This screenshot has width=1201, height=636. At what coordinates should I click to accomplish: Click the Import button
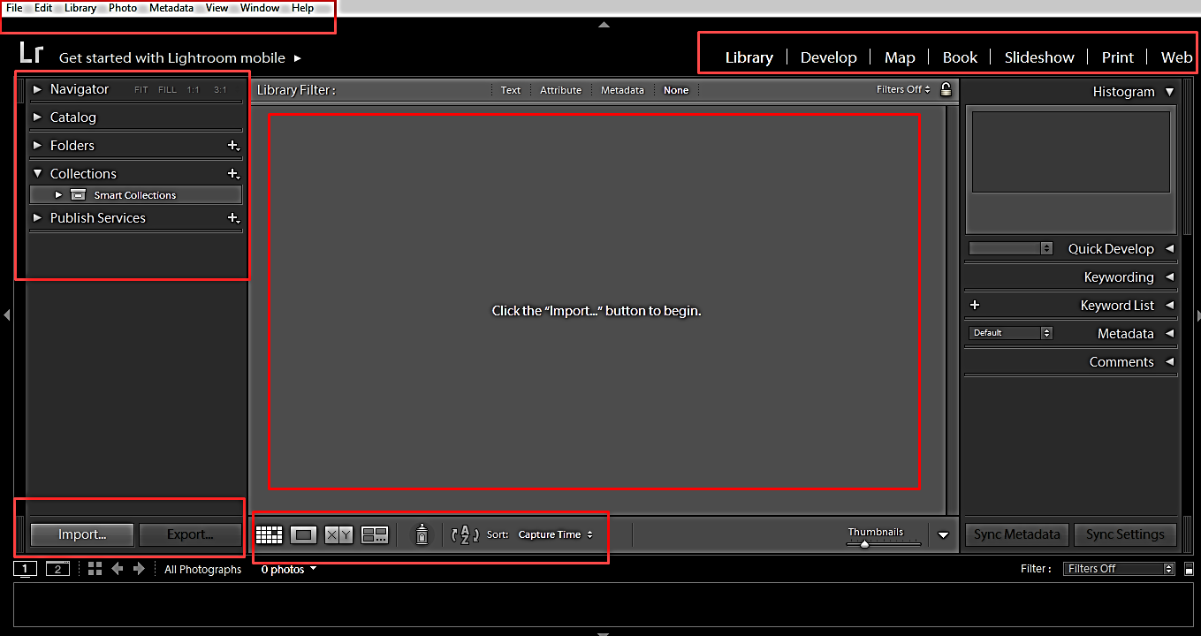tap(82, 534)
